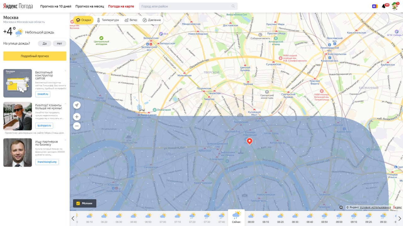This screenshot has height=226, width=403.
Task: Answer Да to rain question
Action: pyautogui.click(x=44, y=44)
